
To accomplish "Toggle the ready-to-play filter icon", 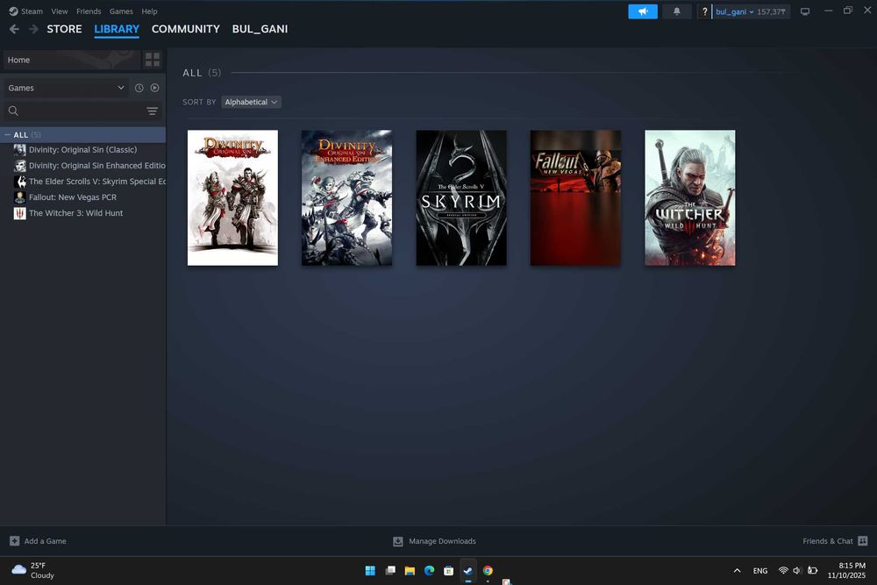I will (155, 88).
